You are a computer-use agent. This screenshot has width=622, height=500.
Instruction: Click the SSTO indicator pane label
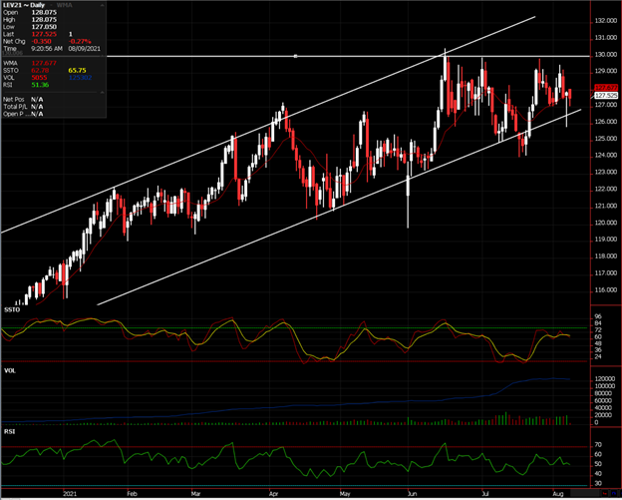tap(12, 312)
